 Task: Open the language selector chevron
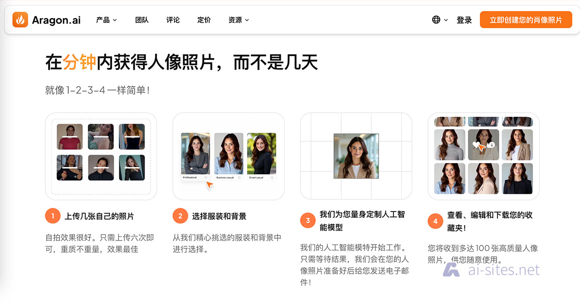tap(446, 20)
